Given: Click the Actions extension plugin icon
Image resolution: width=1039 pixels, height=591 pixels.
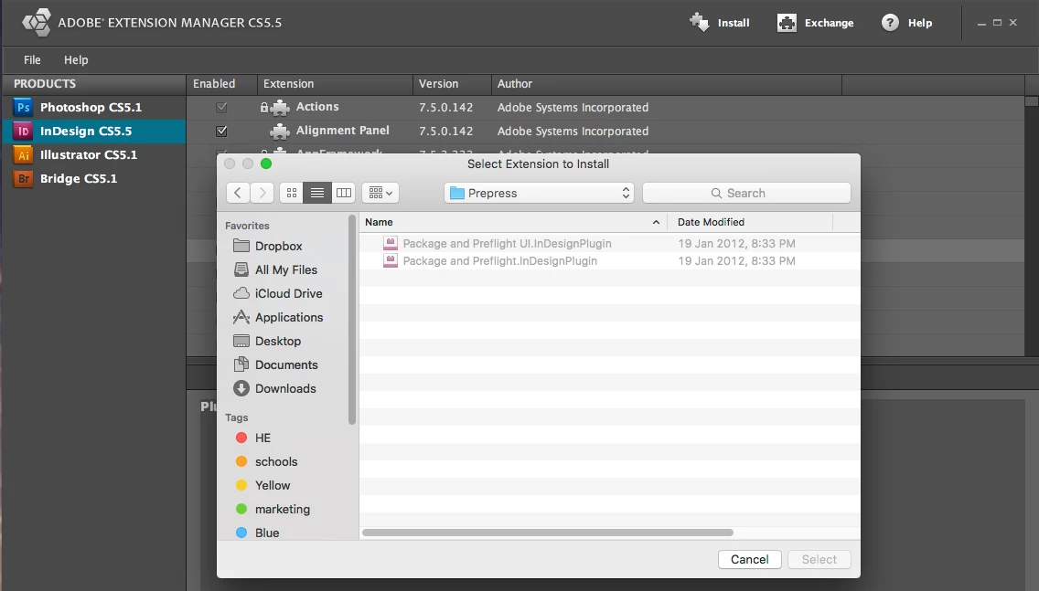Looking at the screenshot, I should click(x=280, y=107).
